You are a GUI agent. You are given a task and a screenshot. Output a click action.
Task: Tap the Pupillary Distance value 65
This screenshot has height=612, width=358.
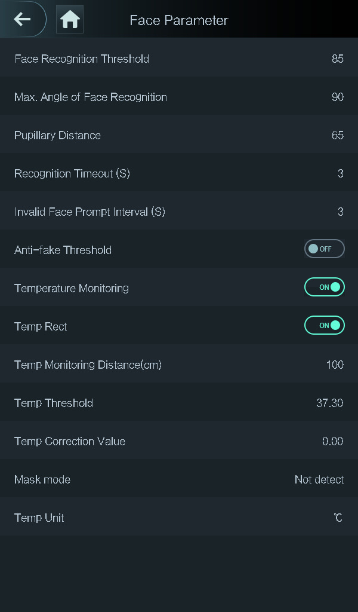click(x=337, y=135)
